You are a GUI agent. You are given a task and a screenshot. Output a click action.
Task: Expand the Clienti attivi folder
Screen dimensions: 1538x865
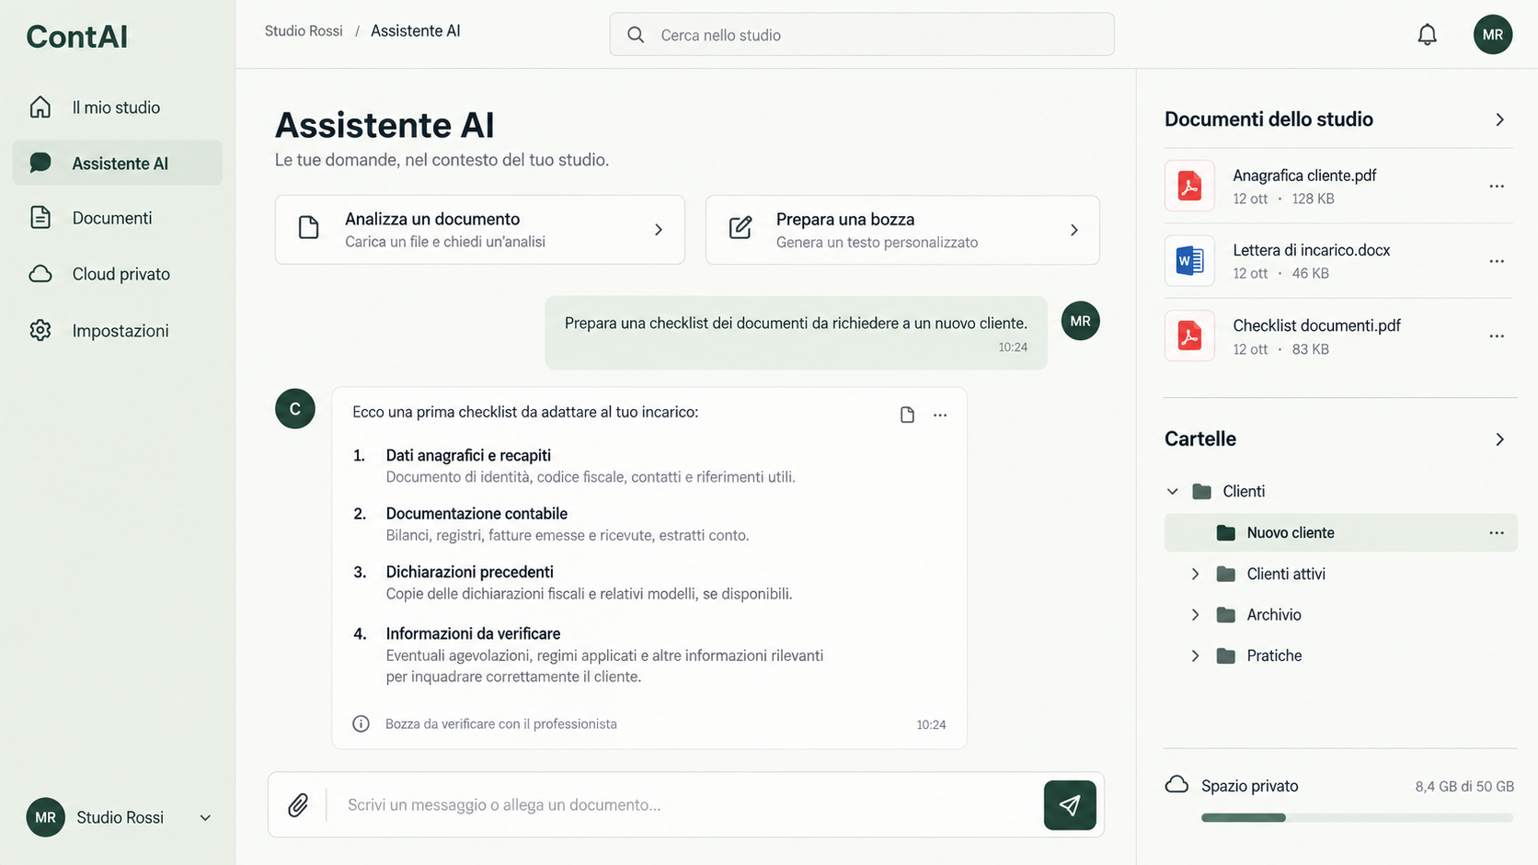click(1195, 575)
